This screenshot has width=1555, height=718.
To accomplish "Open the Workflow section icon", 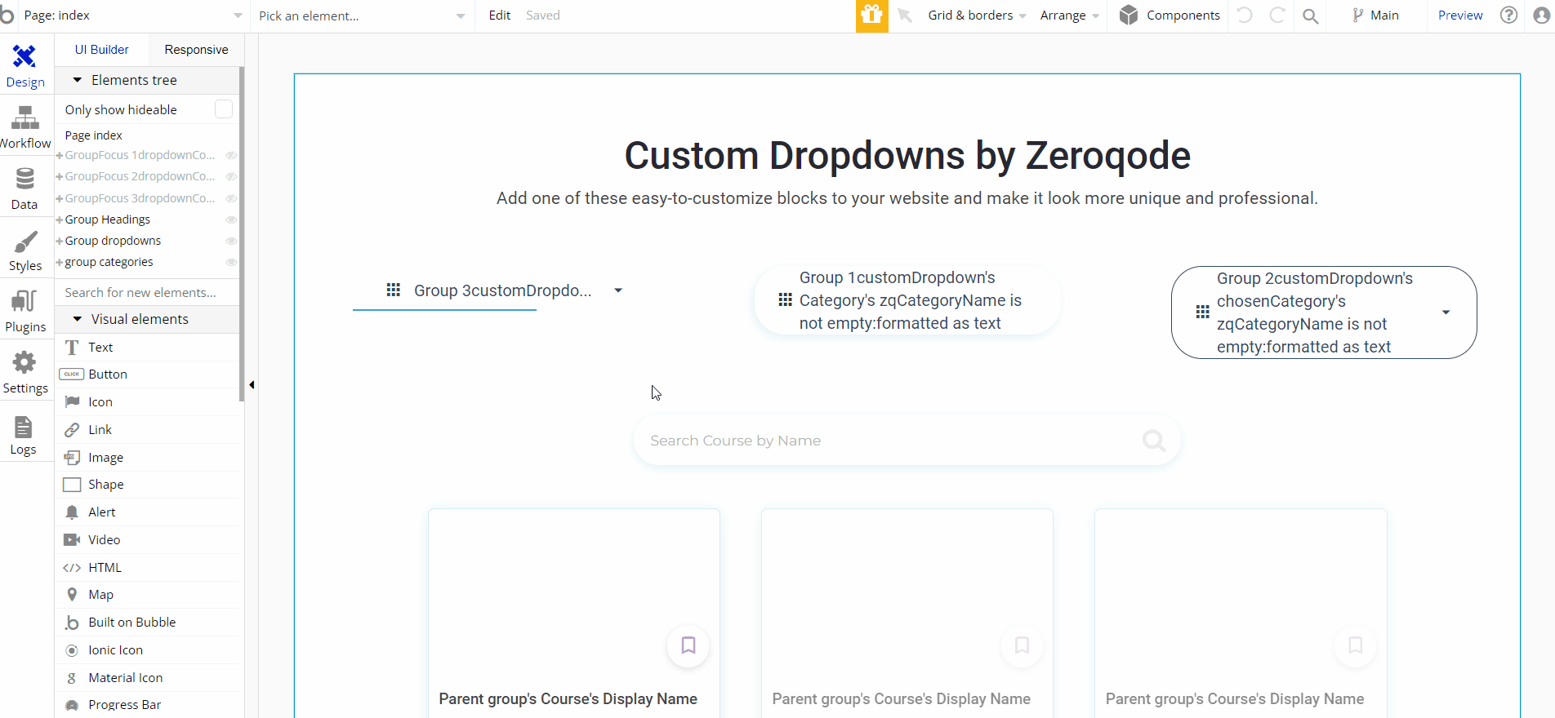I will click(25, 118).
